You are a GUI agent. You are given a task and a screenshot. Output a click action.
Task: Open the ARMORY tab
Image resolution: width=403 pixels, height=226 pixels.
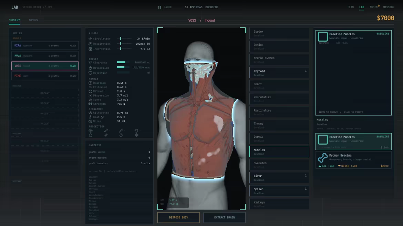point(33,20)
